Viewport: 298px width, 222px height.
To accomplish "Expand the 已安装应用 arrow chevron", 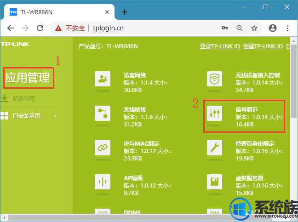I will (55, 116).
